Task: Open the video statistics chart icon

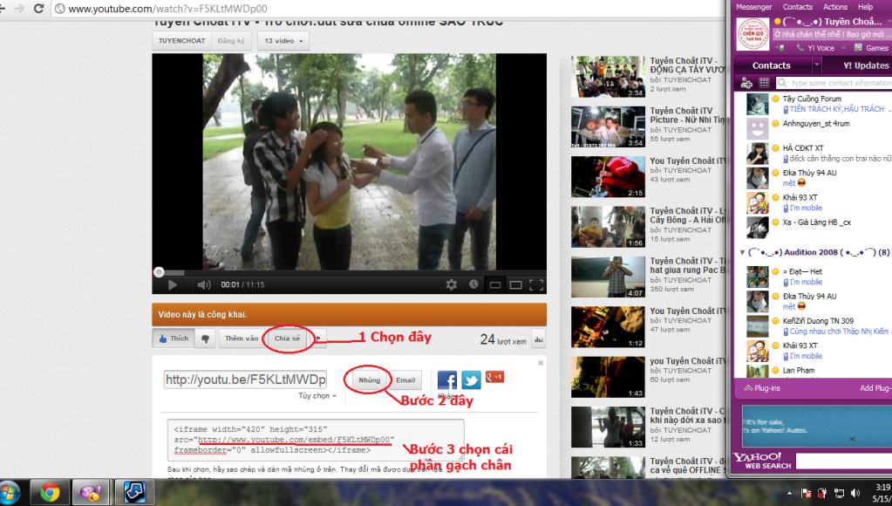Action: (x=538, y=339)
